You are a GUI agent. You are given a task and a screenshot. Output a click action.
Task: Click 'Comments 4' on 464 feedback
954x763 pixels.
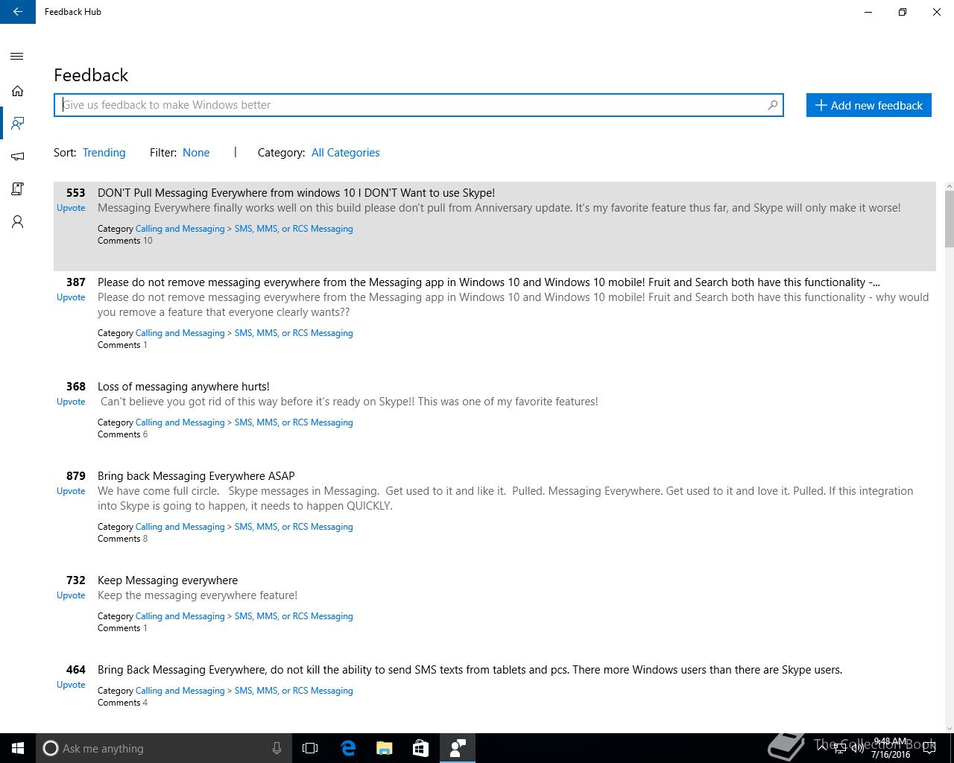tap(122, 703)
